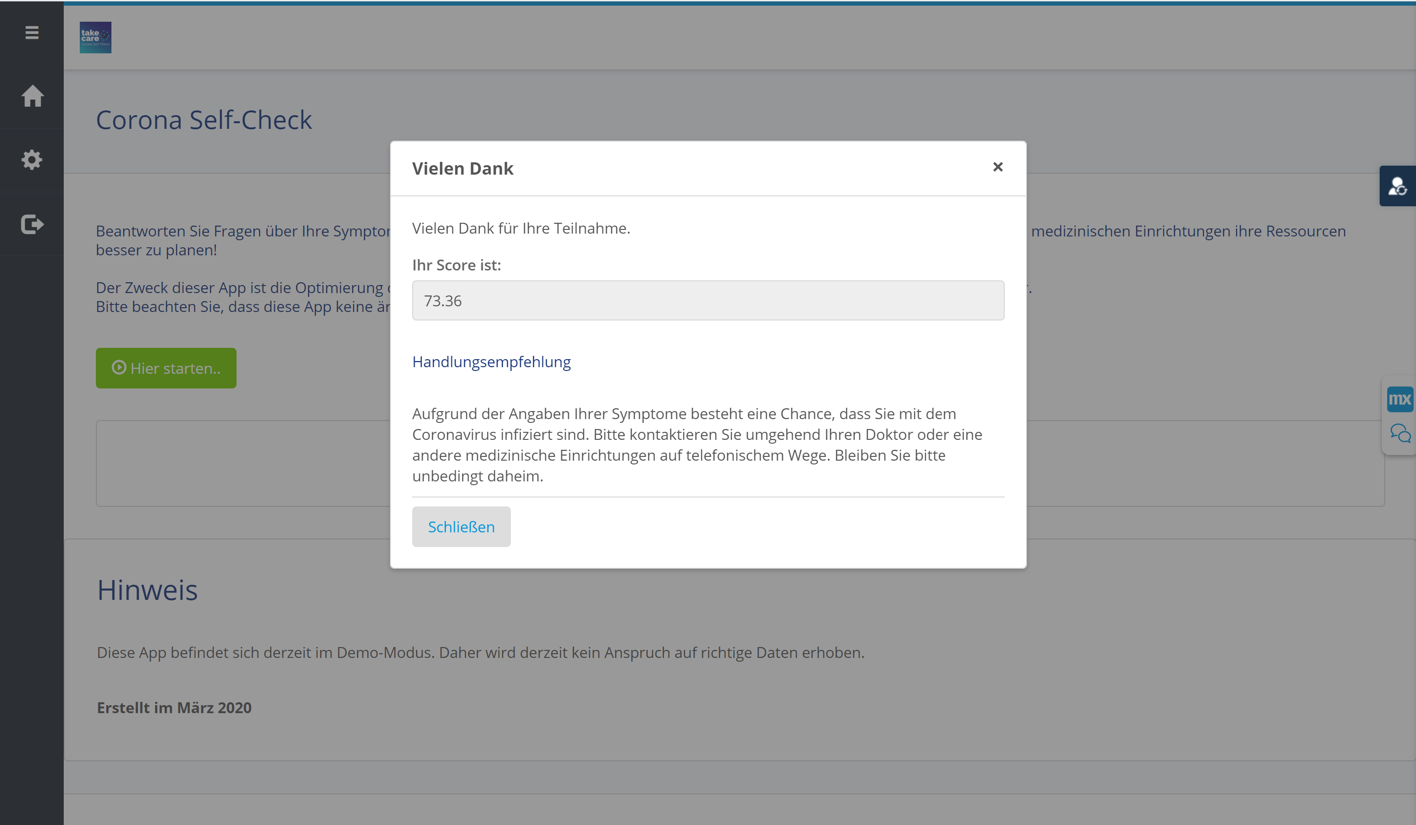The image size is (1416, 825).
Task: Open the user switch panel icon
Action: pyautogui.click(x=1397, y=186)
